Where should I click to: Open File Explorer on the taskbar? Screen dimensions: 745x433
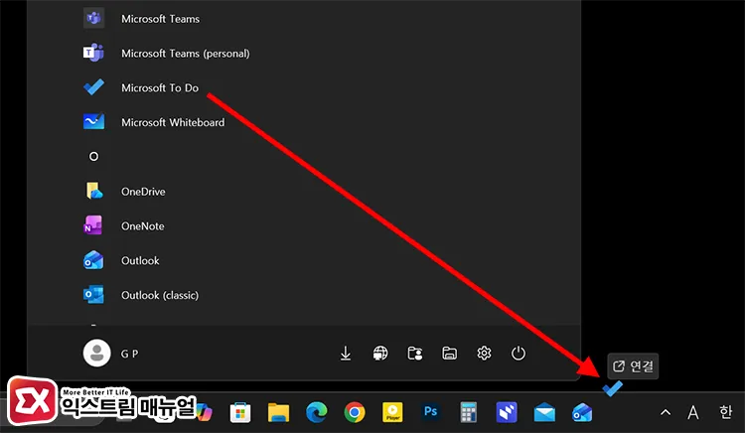(x=278, y=412)
